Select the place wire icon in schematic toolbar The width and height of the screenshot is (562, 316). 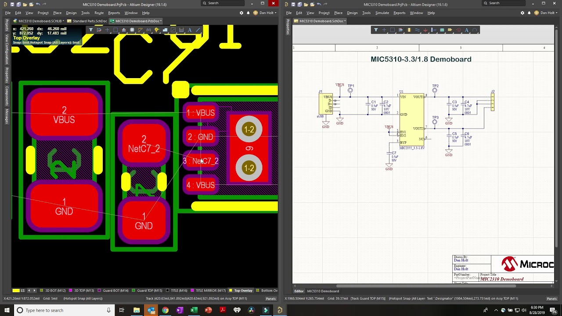click(418, 30)
